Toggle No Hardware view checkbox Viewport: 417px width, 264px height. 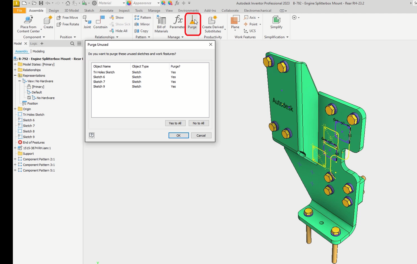29,98
